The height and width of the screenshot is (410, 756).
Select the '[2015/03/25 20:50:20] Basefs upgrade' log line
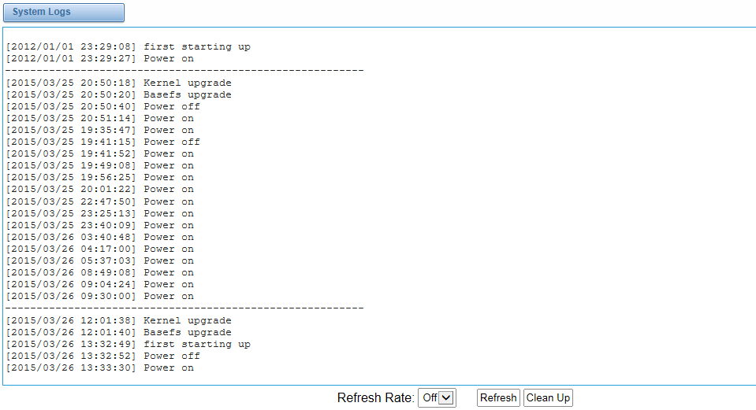118,94
